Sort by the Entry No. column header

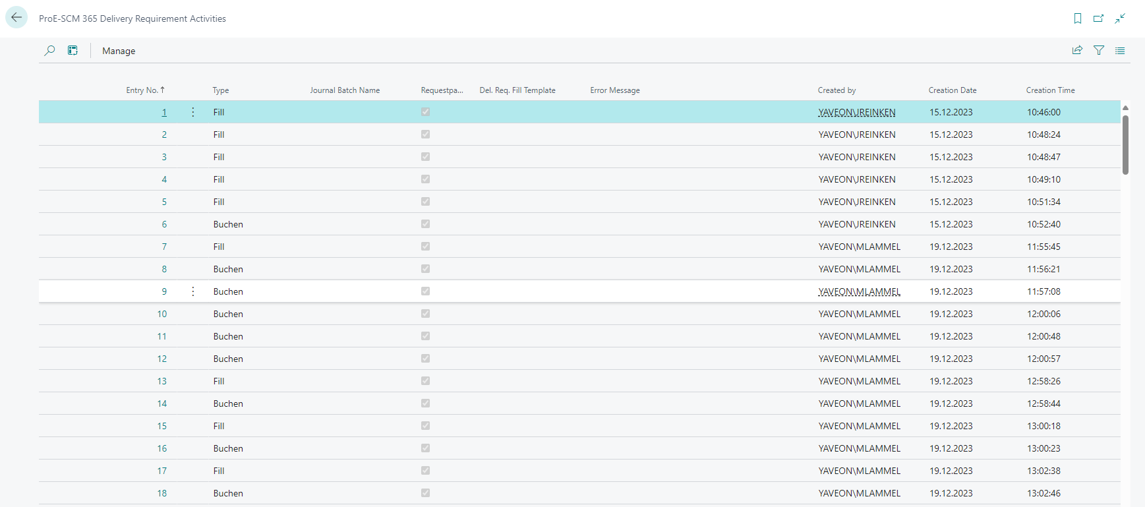(x=145, y=90)
